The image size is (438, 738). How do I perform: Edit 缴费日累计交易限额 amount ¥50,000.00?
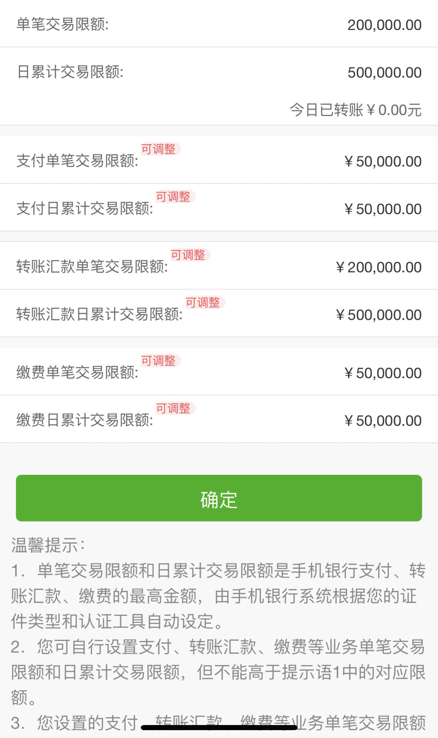(x=383, y=421)
